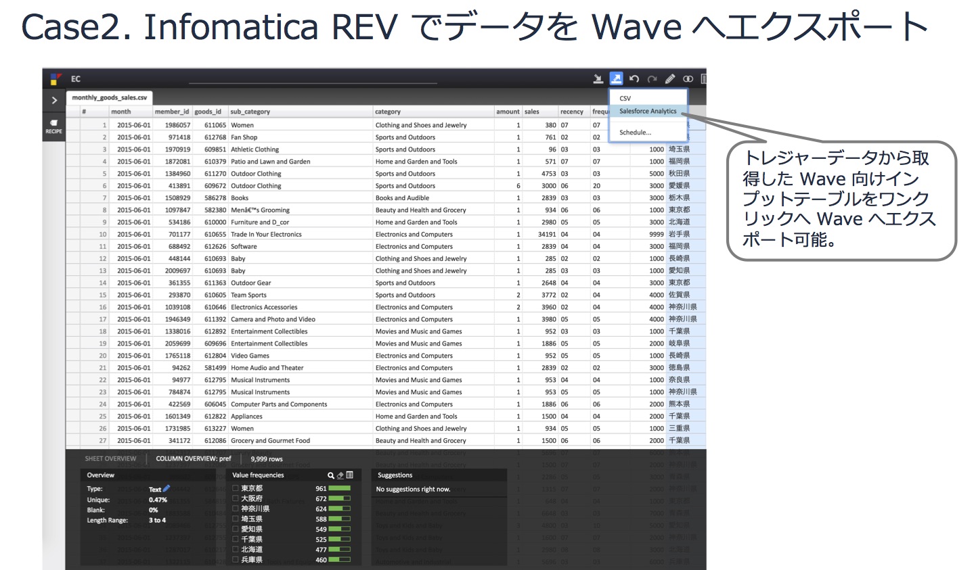The image size is (974, 570).
Task: Click the join sheets overlapping-circles icon
Action: pyautogui.click(x=688, y=79)
